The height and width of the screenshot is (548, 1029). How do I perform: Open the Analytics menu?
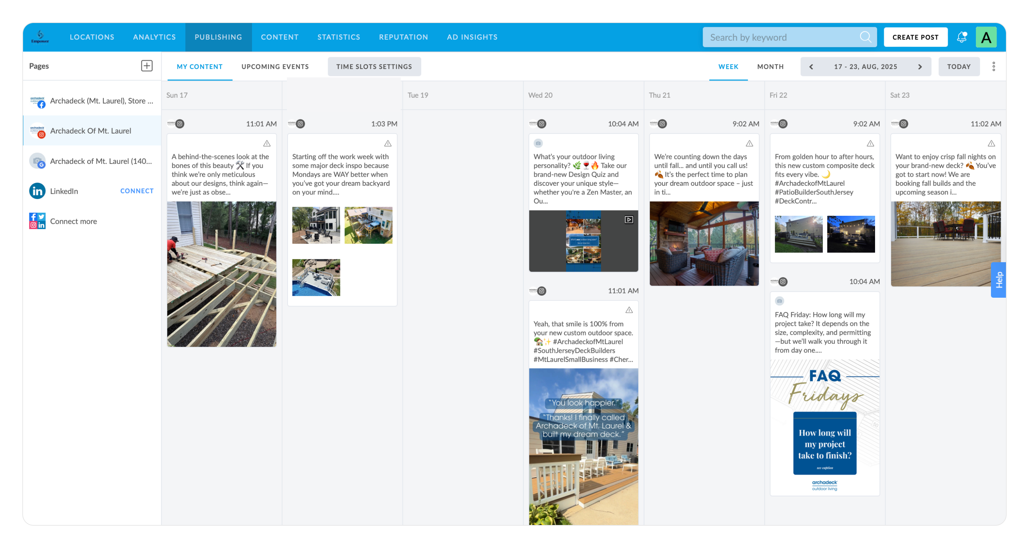point(154,37)
